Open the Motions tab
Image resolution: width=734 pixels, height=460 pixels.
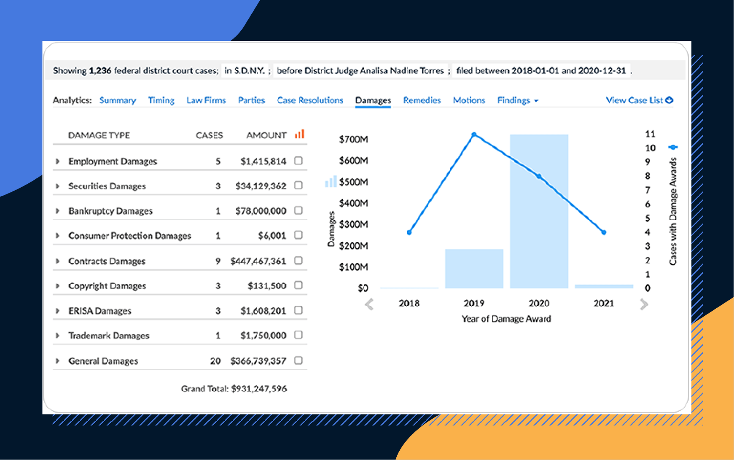(x=469, y=100)
